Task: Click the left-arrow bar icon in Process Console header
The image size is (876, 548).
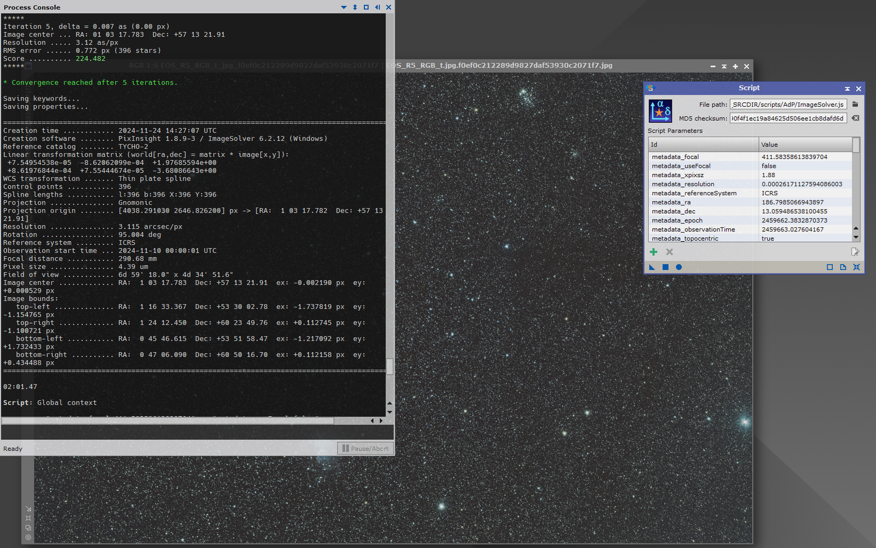Action: (377, 7)
